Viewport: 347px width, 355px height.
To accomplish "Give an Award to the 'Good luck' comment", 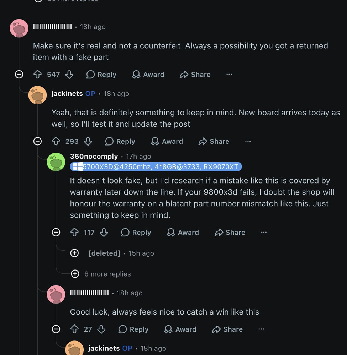I will pyautogui.click(x=180, y=329).
